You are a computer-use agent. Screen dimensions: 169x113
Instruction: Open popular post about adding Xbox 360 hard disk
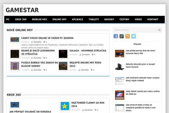[141, 52]
